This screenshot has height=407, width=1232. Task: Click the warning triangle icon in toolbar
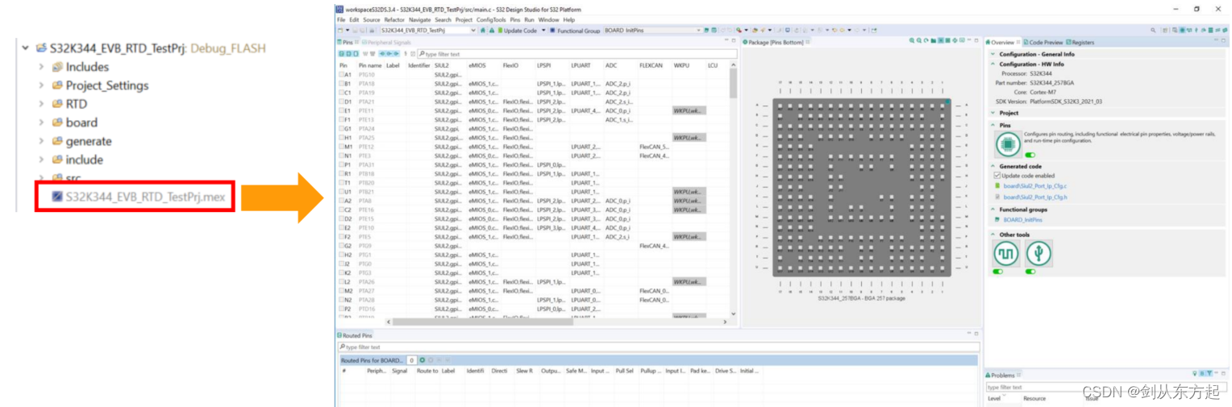pos(491,31)
